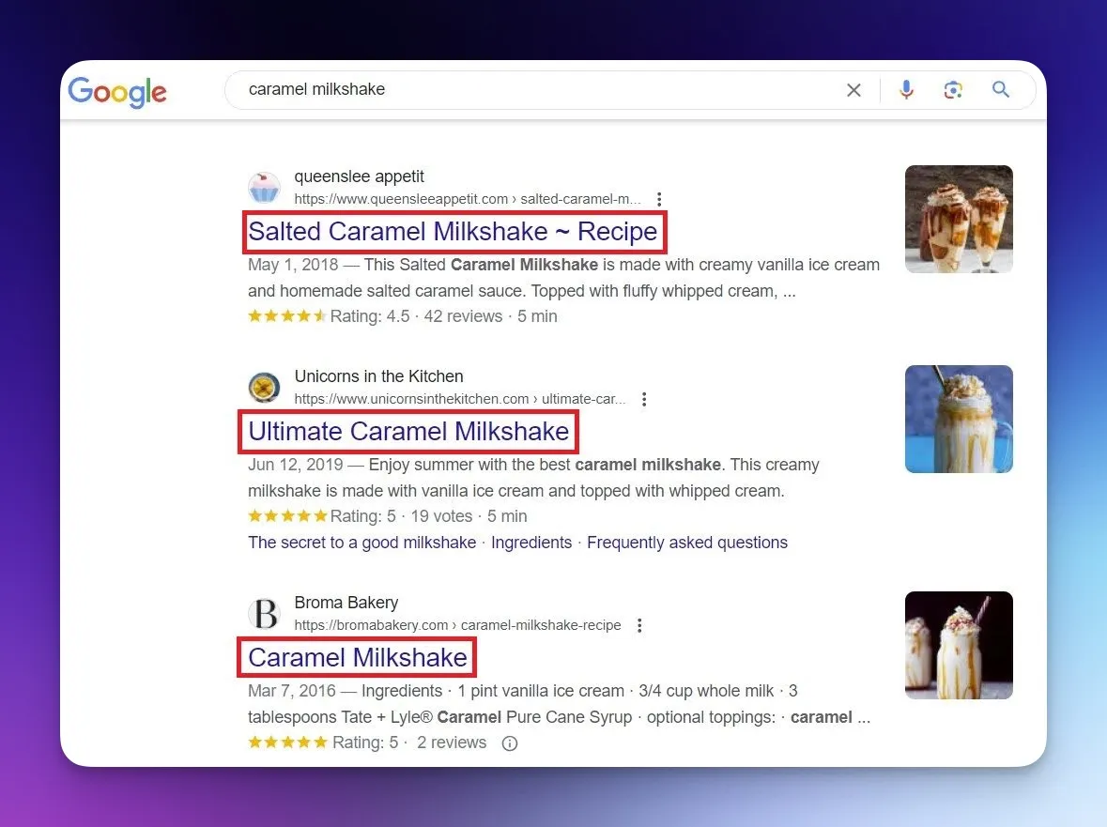Open the Ultimate Caramel Milkshake link

(x=408, y=431)
